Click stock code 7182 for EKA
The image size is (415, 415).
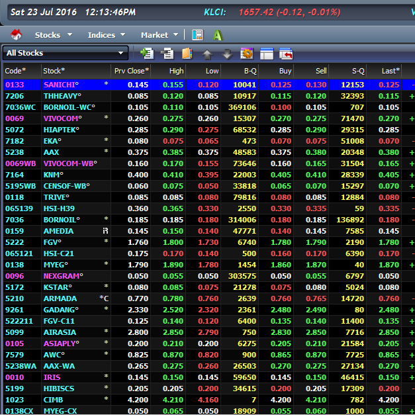(x=15, y=141)
